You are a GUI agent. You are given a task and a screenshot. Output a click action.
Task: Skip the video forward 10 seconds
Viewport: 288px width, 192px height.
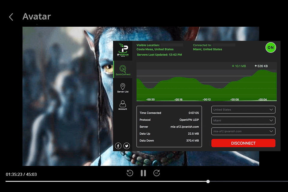click(157, 173)
